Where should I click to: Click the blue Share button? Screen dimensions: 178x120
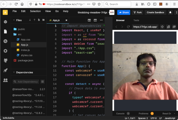(123, 12)
